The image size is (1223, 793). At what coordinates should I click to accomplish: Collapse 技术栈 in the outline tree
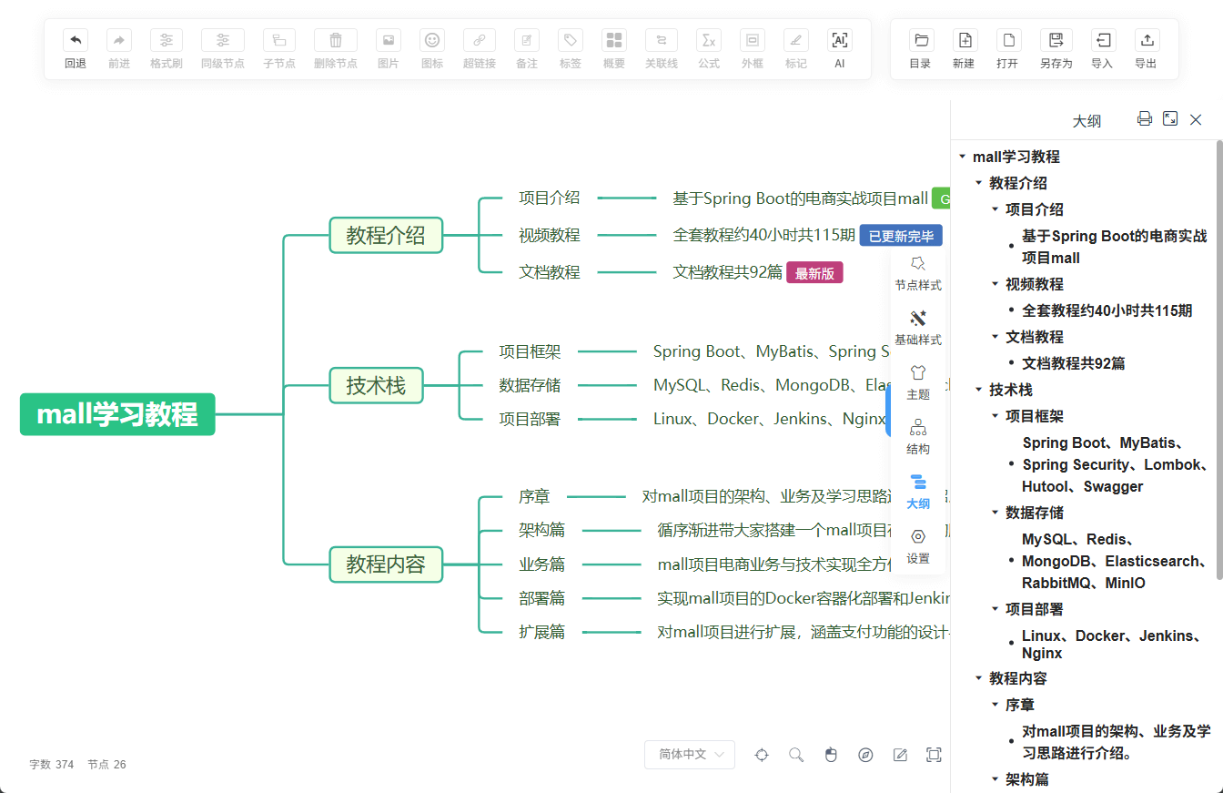tap(979, 390)
